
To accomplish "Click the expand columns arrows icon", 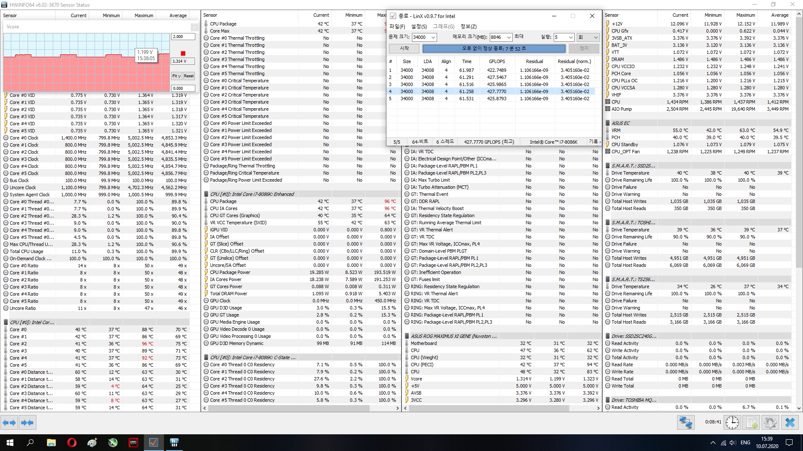I will [x=9, y=423].
